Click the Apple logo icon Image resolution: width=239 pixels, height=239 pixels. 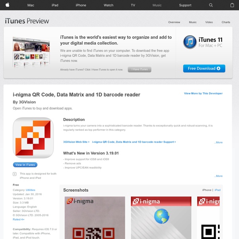point(8,5)
